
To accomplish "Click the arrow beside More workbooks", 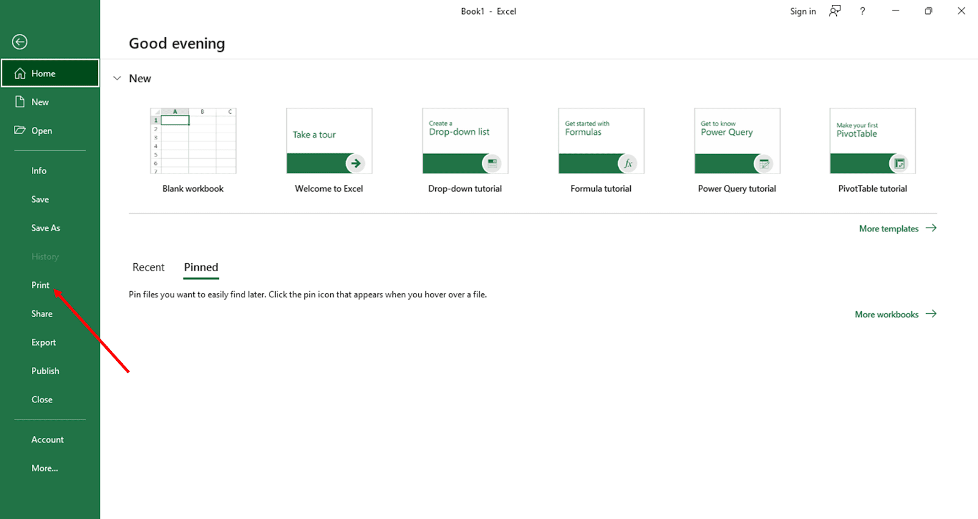I will 931,314.
